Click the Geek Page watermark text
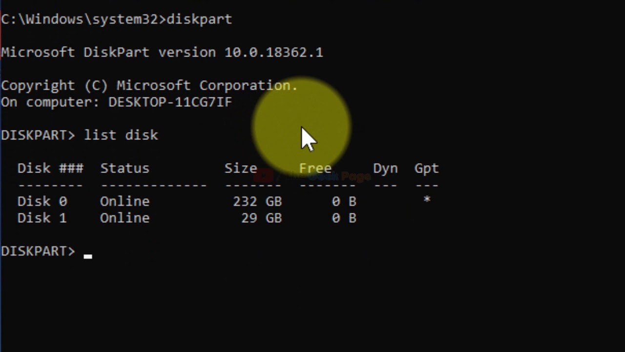 (337, 176)
